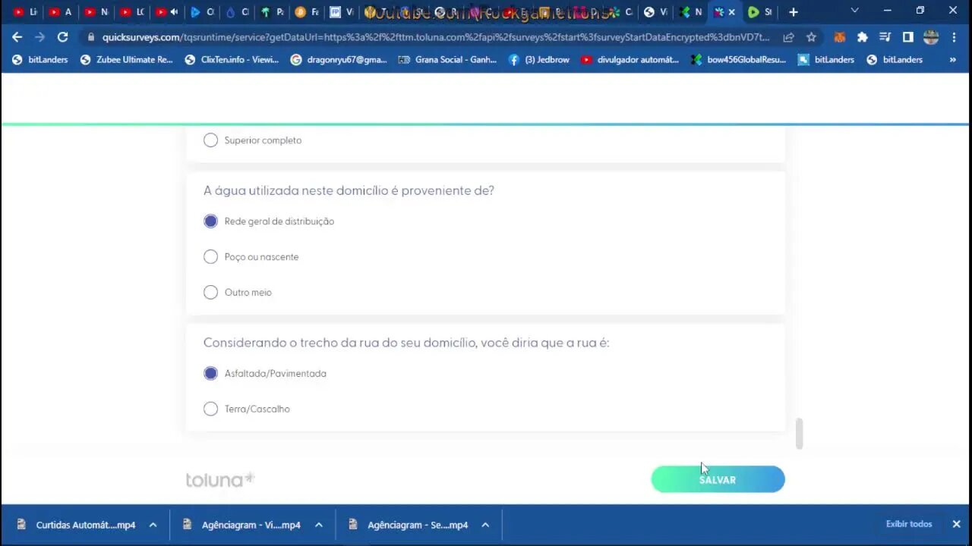
Task: Click Exibir todos downloads link
Action: tap(908, 524)
